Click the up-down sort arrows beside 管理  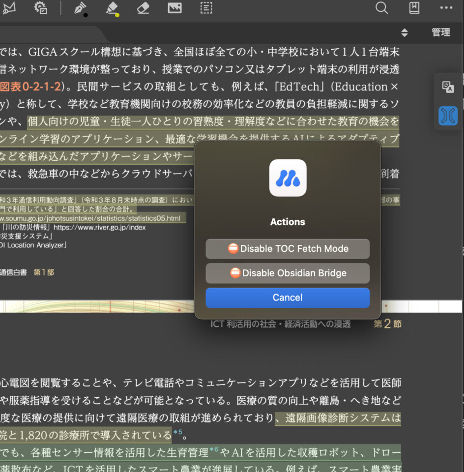405,33
